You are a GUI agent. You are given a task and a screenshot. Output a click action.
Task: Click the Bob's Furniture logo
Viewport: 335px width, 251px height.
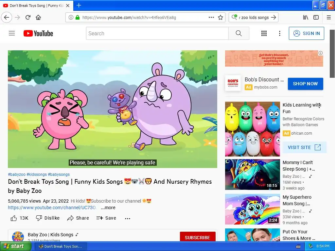(233, 83)
